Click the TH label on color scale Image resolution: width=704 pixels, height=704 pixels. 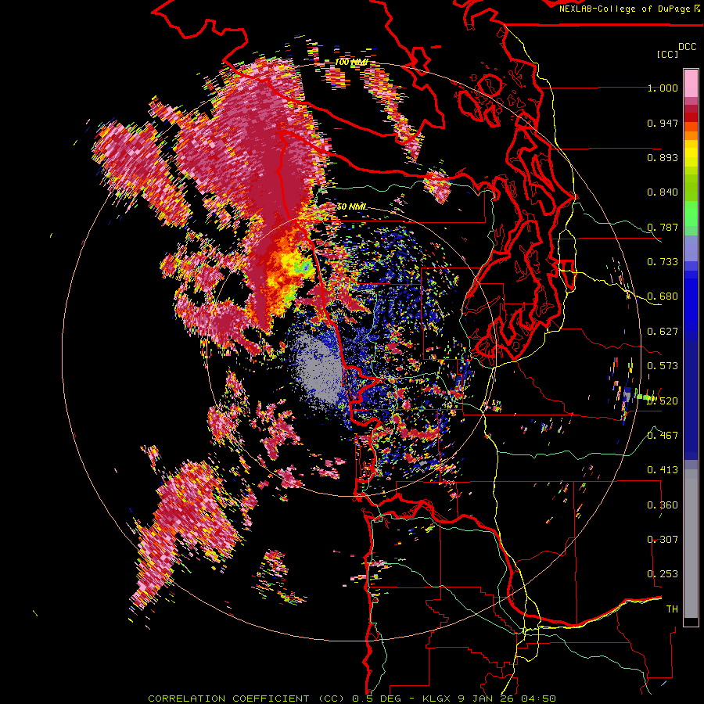pyautogui.click(x=672, y=609)
